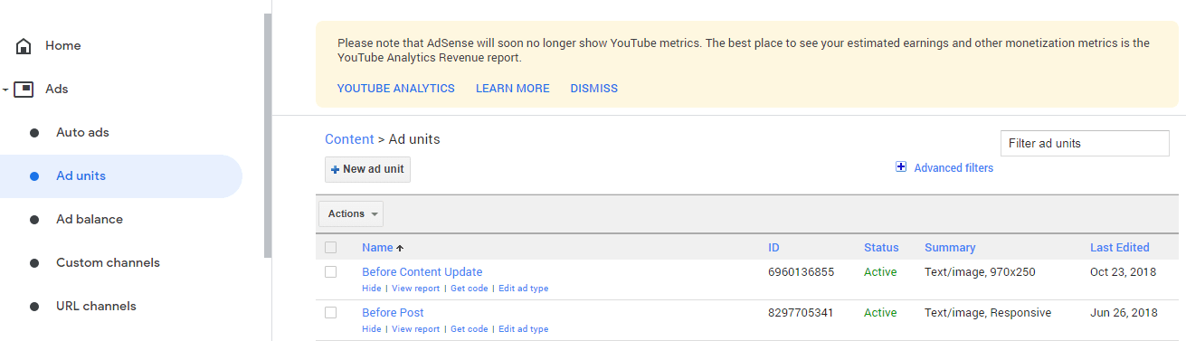1186x341 pixels.
Task: Click the sidebar vertical scrollbar
Action: click(268, 136)
